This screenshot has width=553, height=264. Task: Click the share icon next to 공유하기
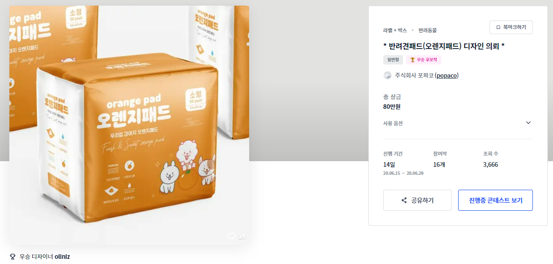(x=404, y=200)
